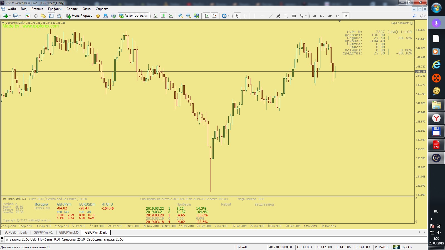Image resolution: width=445 pixels, height=250 pixels.
Task: Click the Default profile in status bar
Action: click(x=242, y=247)
